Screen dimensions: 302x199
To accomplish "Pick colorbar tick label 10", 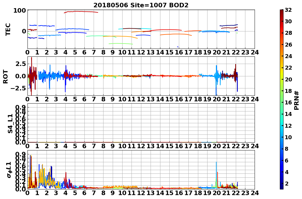I will click(288, 137).
